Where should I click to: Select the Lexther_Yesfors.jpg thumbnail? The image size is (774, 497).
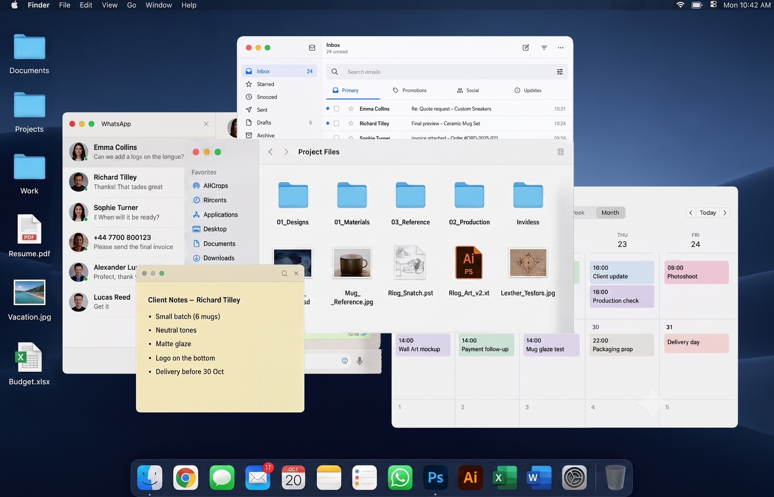[x=528, y=262]
